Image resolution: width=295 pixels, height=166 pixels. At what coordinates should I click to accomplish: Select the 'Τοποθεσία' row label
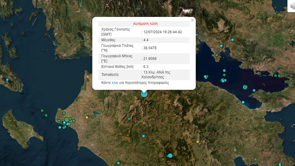pos(110,75)
